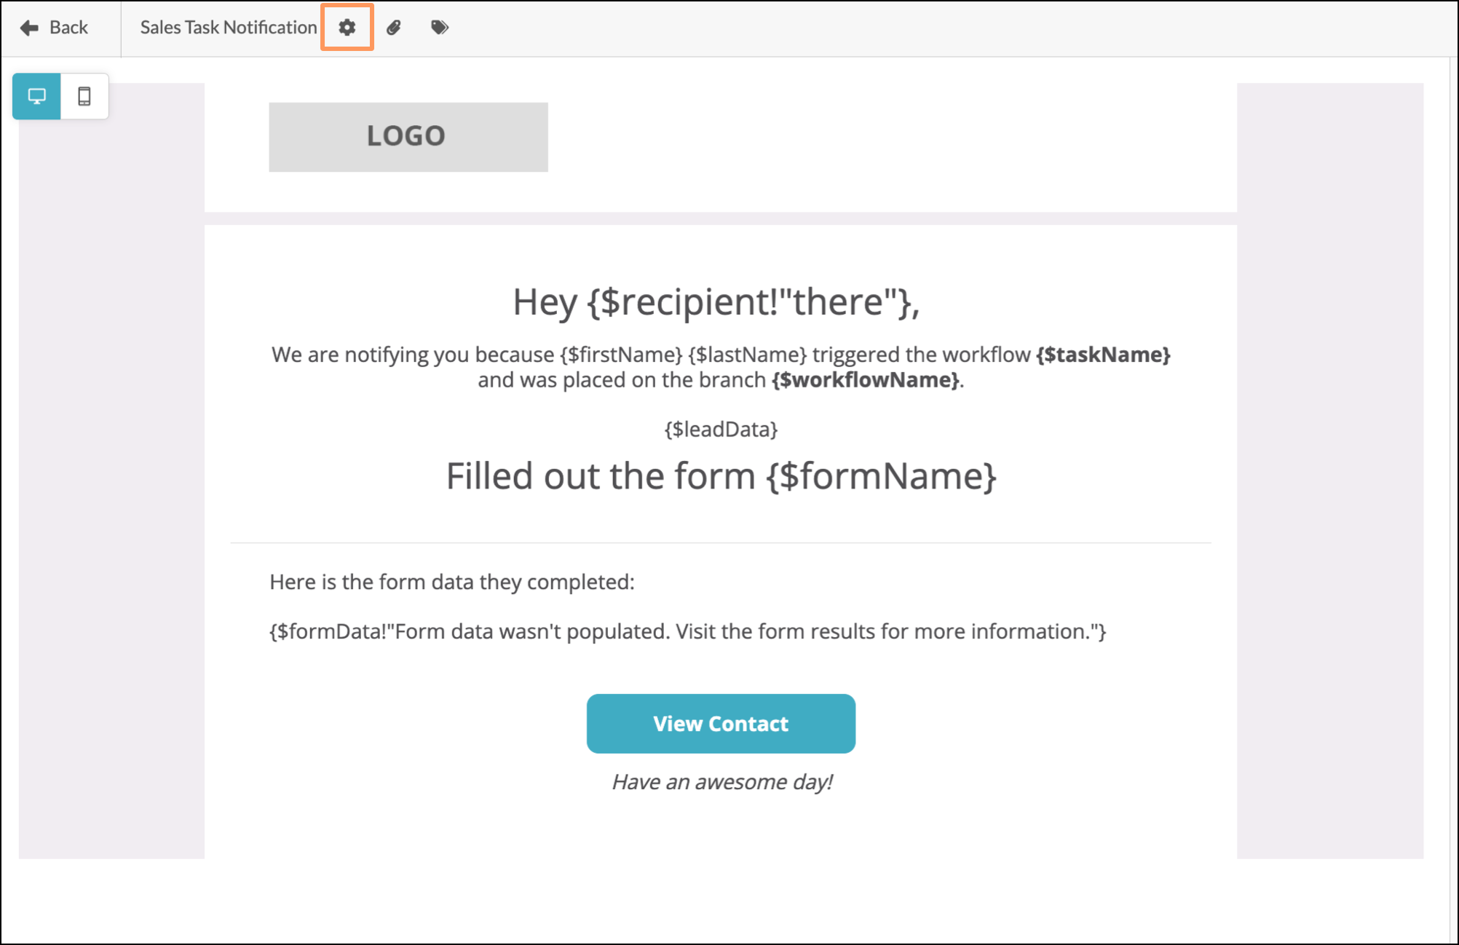Open the tags icon in toolbar
The image size is (1459, 945).
[440, 28]
